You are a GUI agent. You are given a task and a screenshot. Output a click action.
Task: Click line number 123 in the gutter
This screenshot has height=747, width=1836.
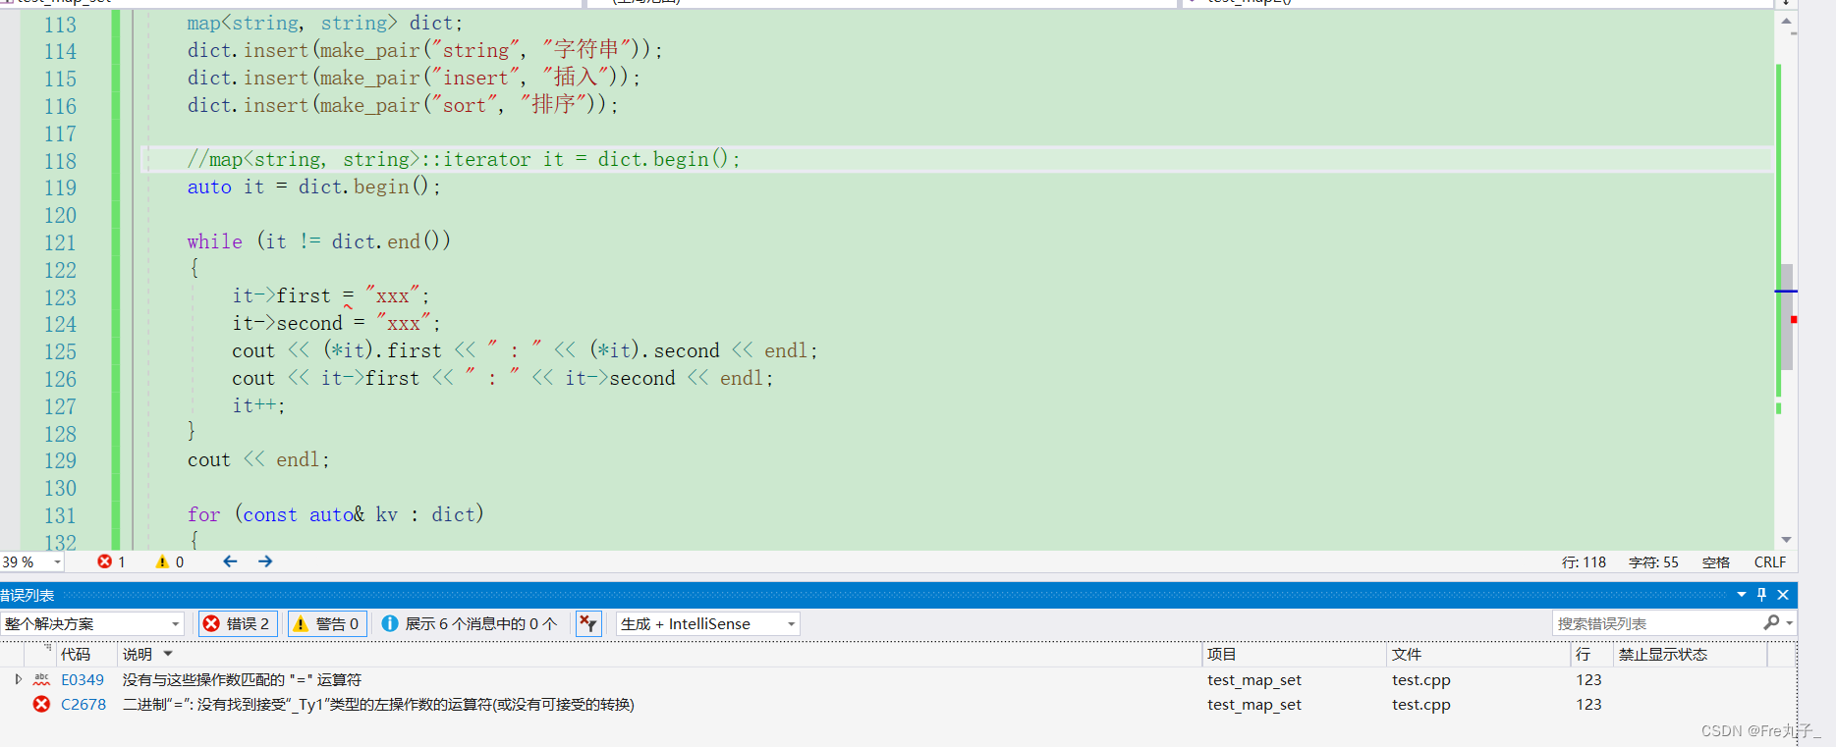pos(60,296)
